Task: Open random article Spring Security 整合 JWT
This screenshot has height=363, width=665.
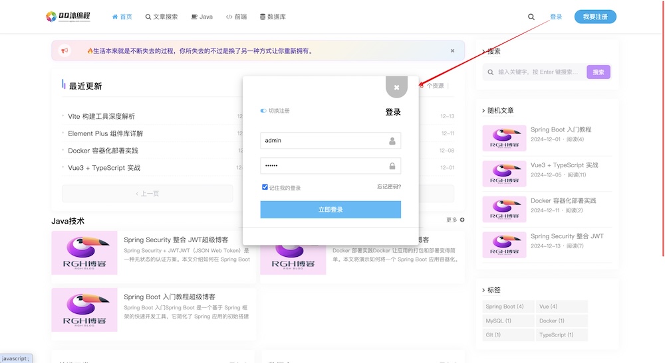Action: 567,236
